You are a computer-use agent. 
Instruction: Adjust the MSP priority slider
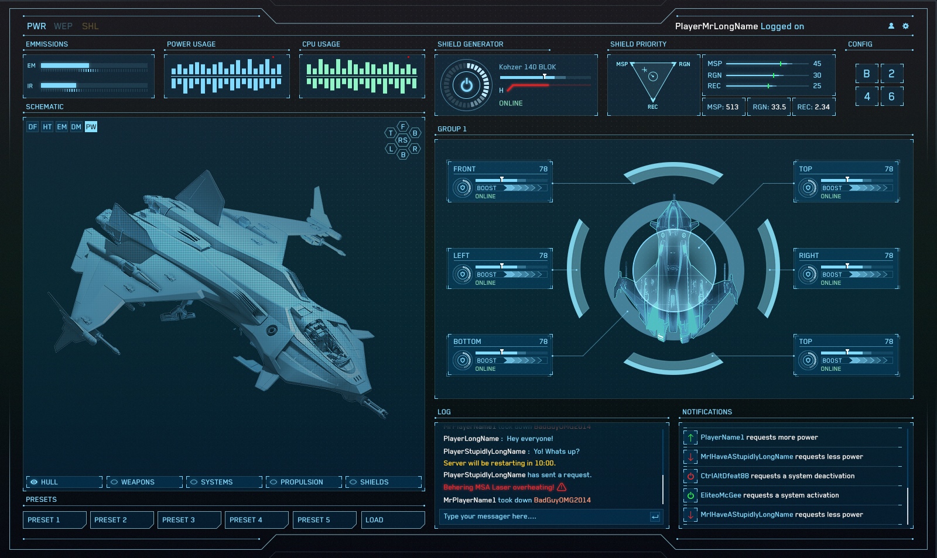click(781, 64)
